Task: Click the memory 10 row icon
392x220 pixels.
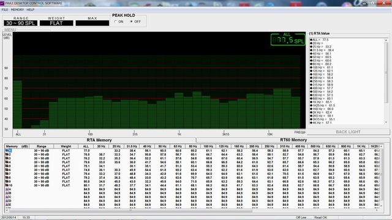Action: 7,185
